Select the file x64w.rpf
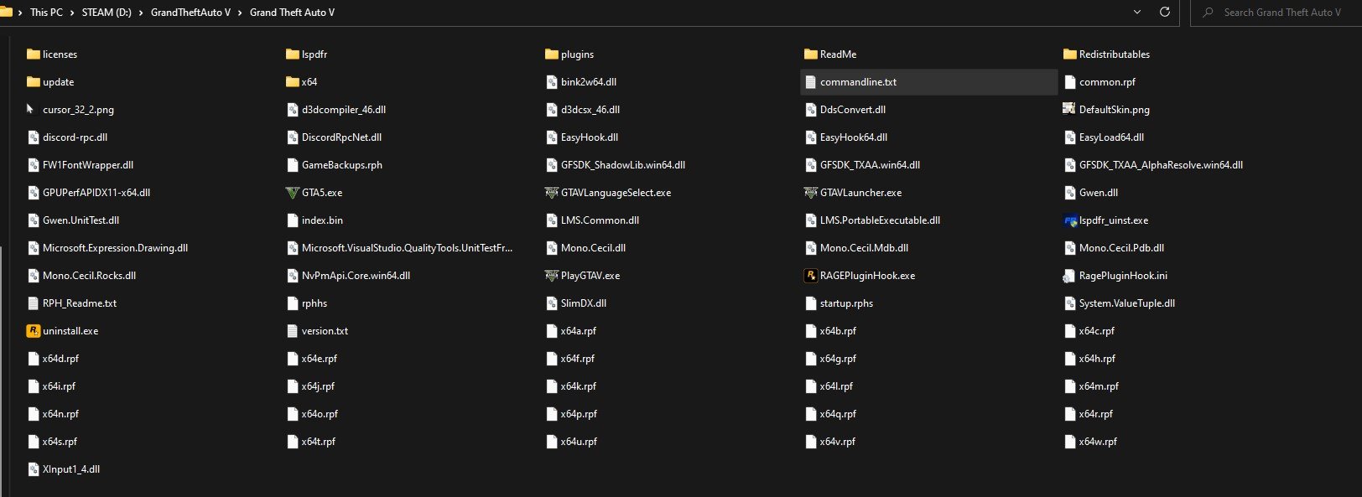 click(1098, 442)
